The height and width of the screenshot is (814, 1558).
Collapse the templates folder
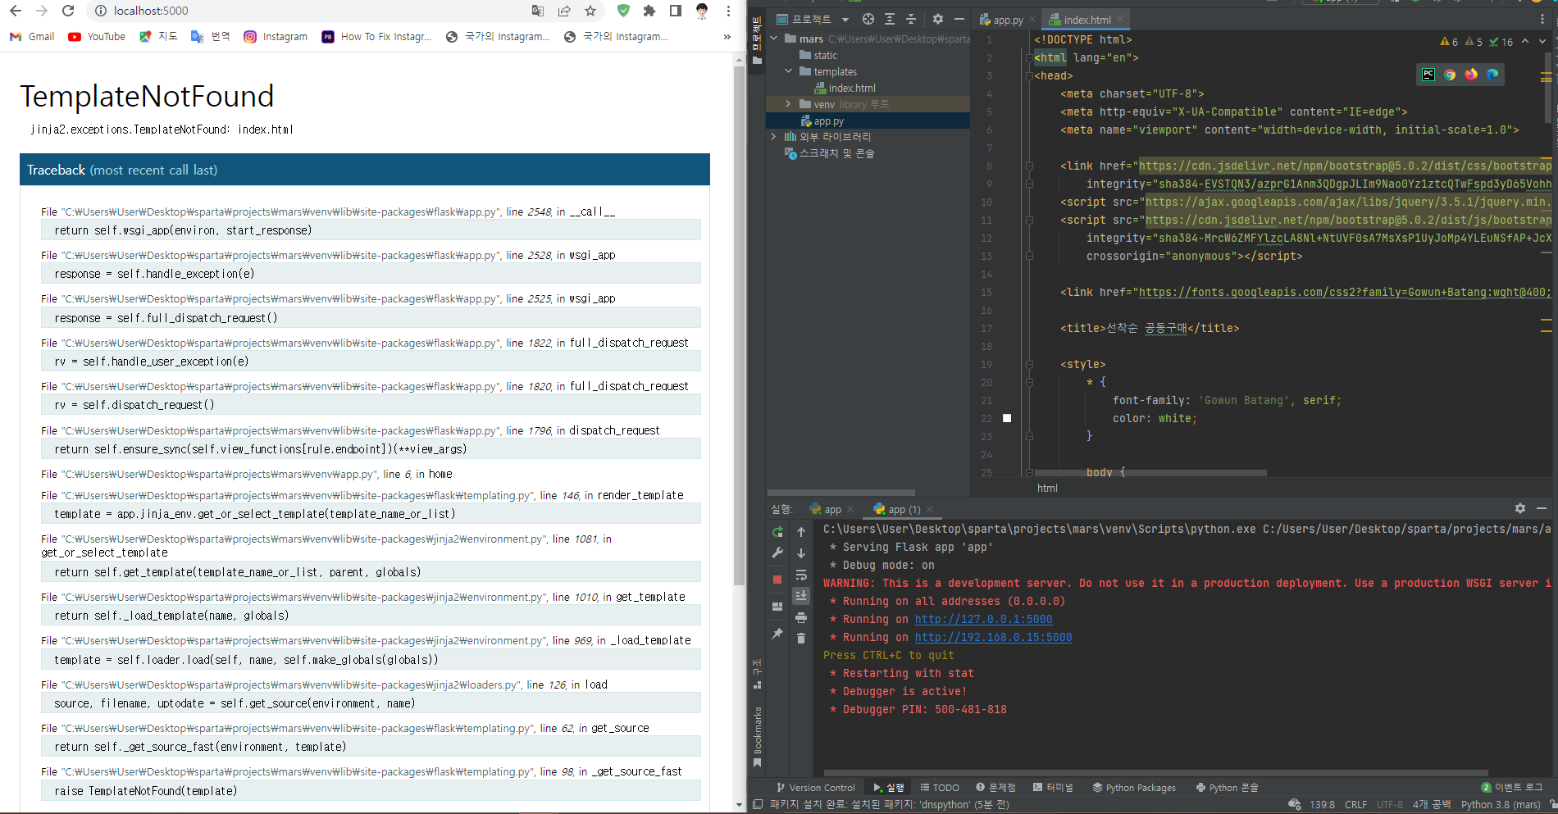click(x=789, y=71)
